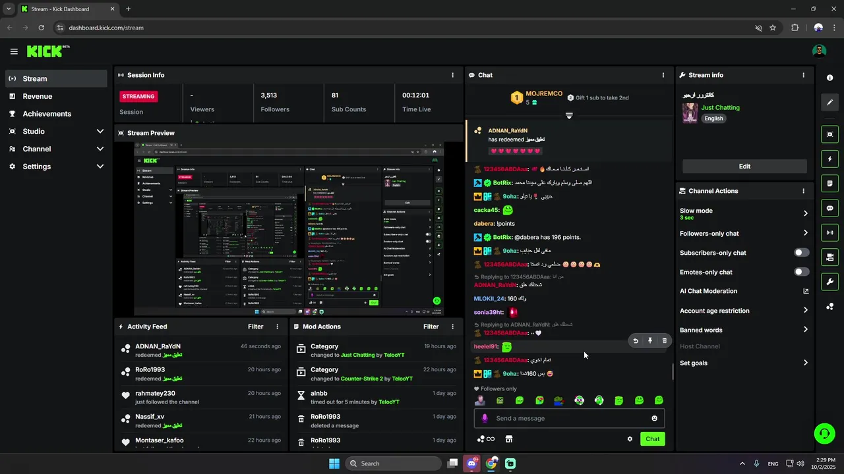Filter the Activity Feed
844x474 pixels.
coord(256,327)
